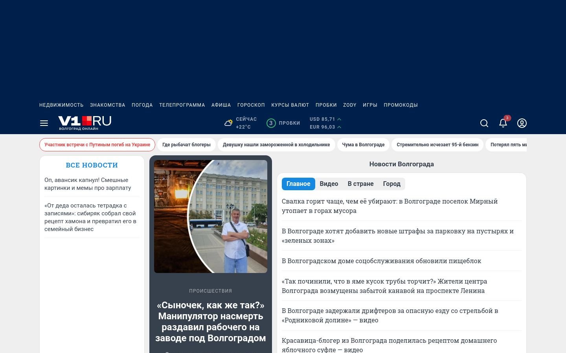
Task: Switch to the Город tab
Action: point(392,184)
